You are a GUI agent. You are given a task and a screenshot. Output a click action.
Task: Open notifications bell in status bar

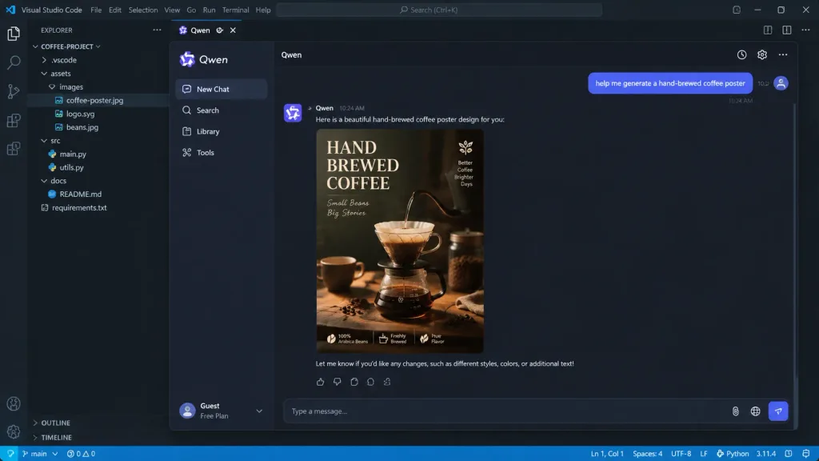point(806,454)
